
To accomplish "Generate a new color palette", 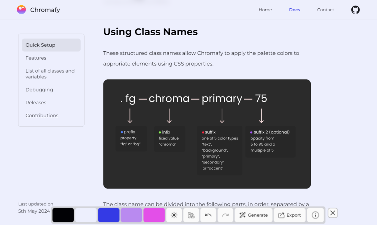I will pos(254,215).
